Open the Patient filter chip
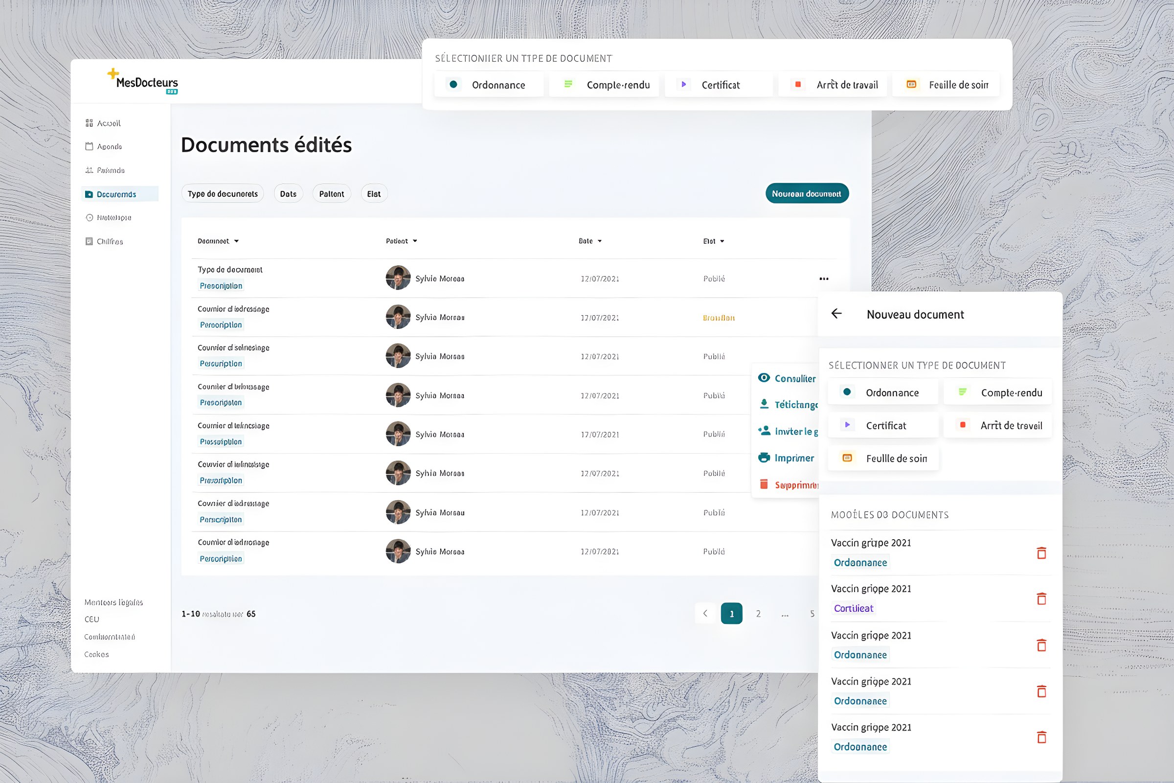Screen dimensions: 1174x783 (332, 194)
